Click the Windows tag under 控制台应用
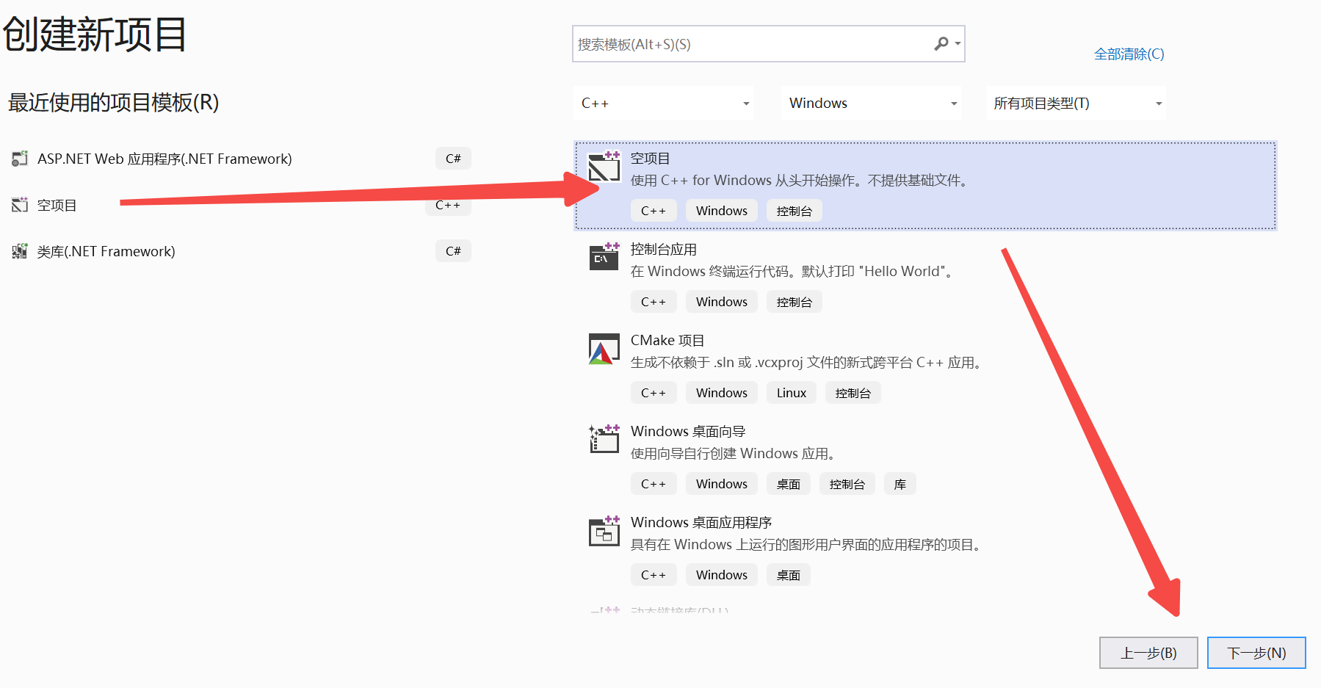Viewport: 1321px width, 688px height. pyautogui.click(x=722, y=302)
